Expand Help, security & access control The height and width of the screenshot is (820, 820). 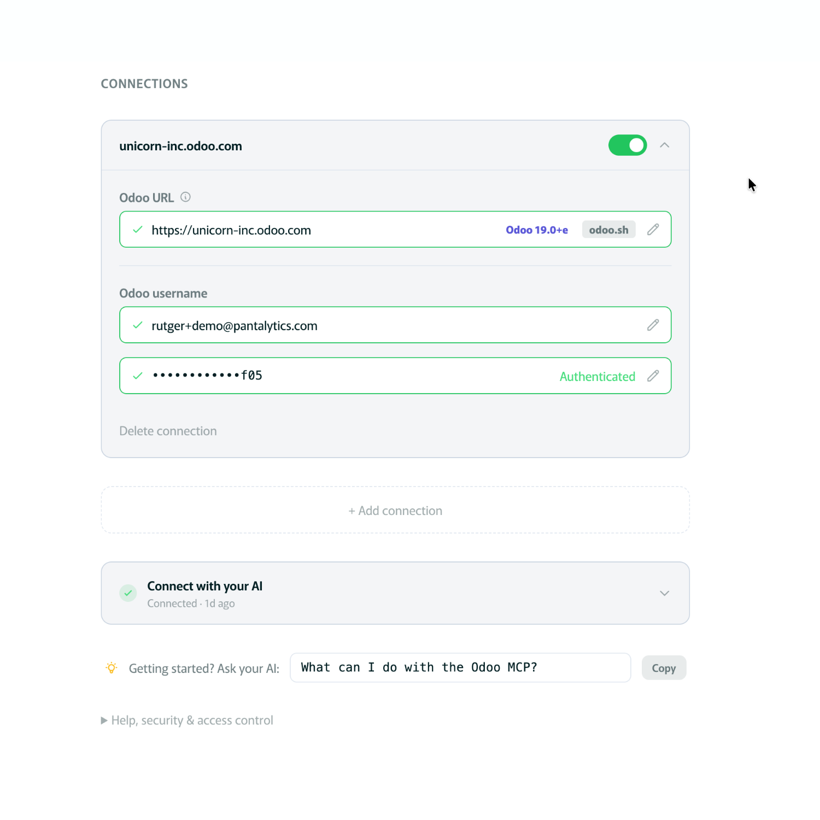(187, 721)
